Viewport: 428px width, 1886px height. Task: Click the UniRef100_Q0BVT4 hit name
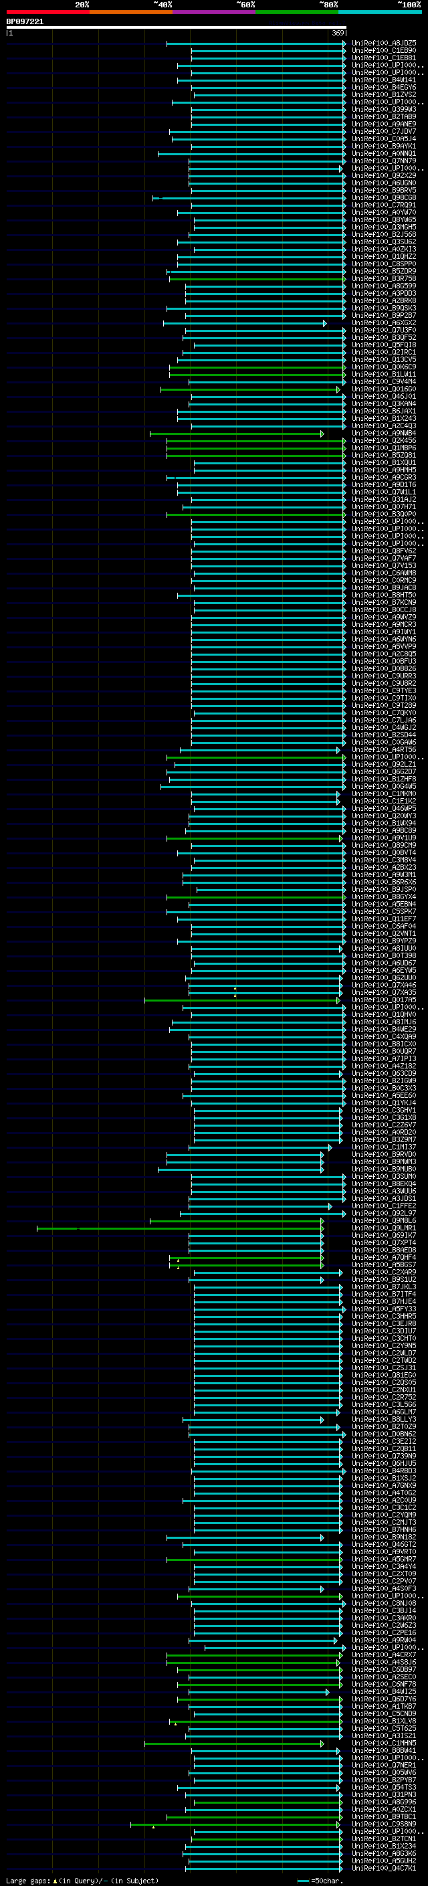click(384, 853)
